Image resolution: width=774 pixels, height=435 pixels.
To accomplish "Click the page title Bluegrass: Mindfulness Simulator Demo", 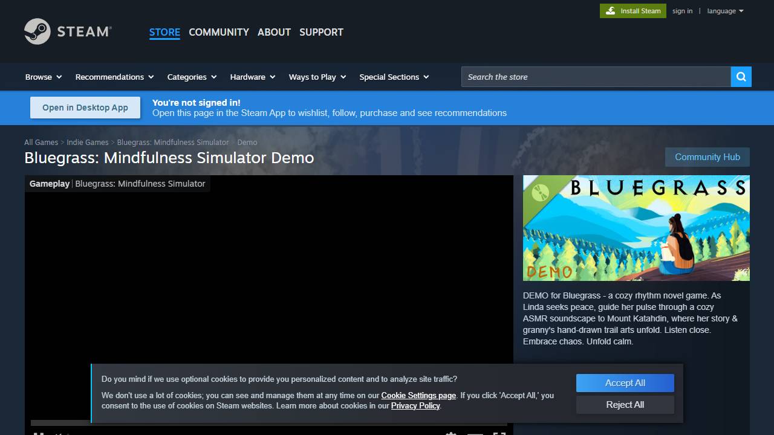I will (x=169, y=158).
